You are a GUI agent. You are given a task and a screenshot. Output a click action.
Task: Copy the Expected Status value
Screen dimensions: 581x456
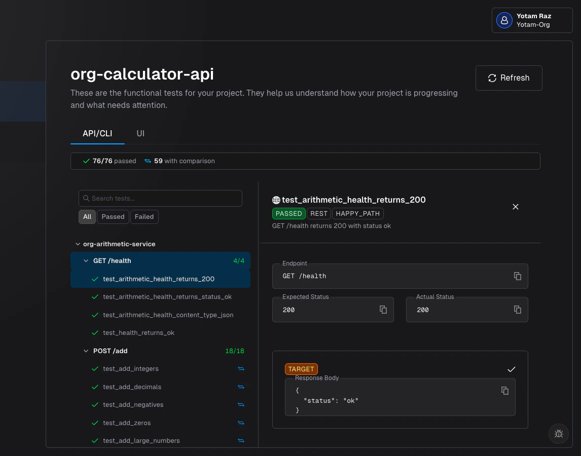383,310
